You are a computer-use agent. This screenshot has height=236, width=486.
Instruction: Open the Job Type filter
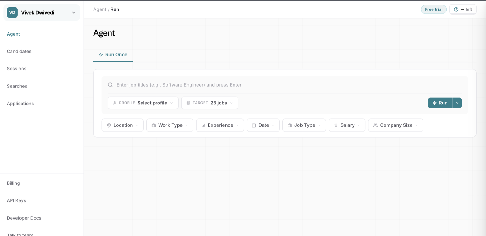click(304, 125)
